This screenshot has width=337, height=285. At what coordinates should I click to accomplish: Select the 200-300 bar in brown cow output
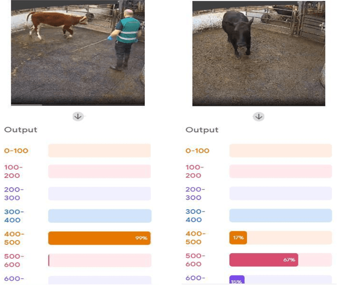(x=99, y=193)
